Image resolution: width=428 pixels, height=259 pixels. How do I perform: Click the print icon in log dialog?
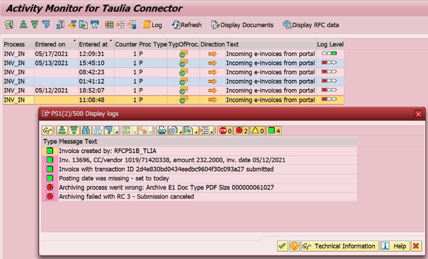point(161,131)
